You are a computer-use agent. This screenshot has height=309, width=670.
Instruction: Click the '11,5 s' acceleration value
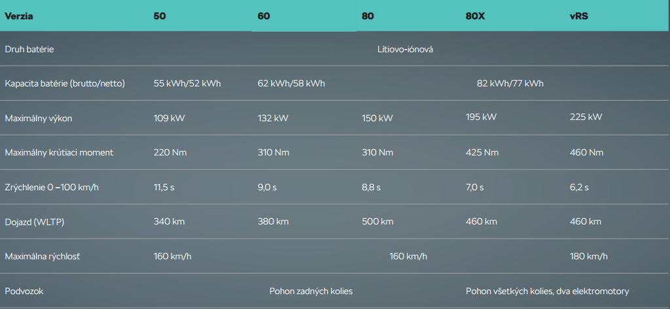tap(165, 187)
